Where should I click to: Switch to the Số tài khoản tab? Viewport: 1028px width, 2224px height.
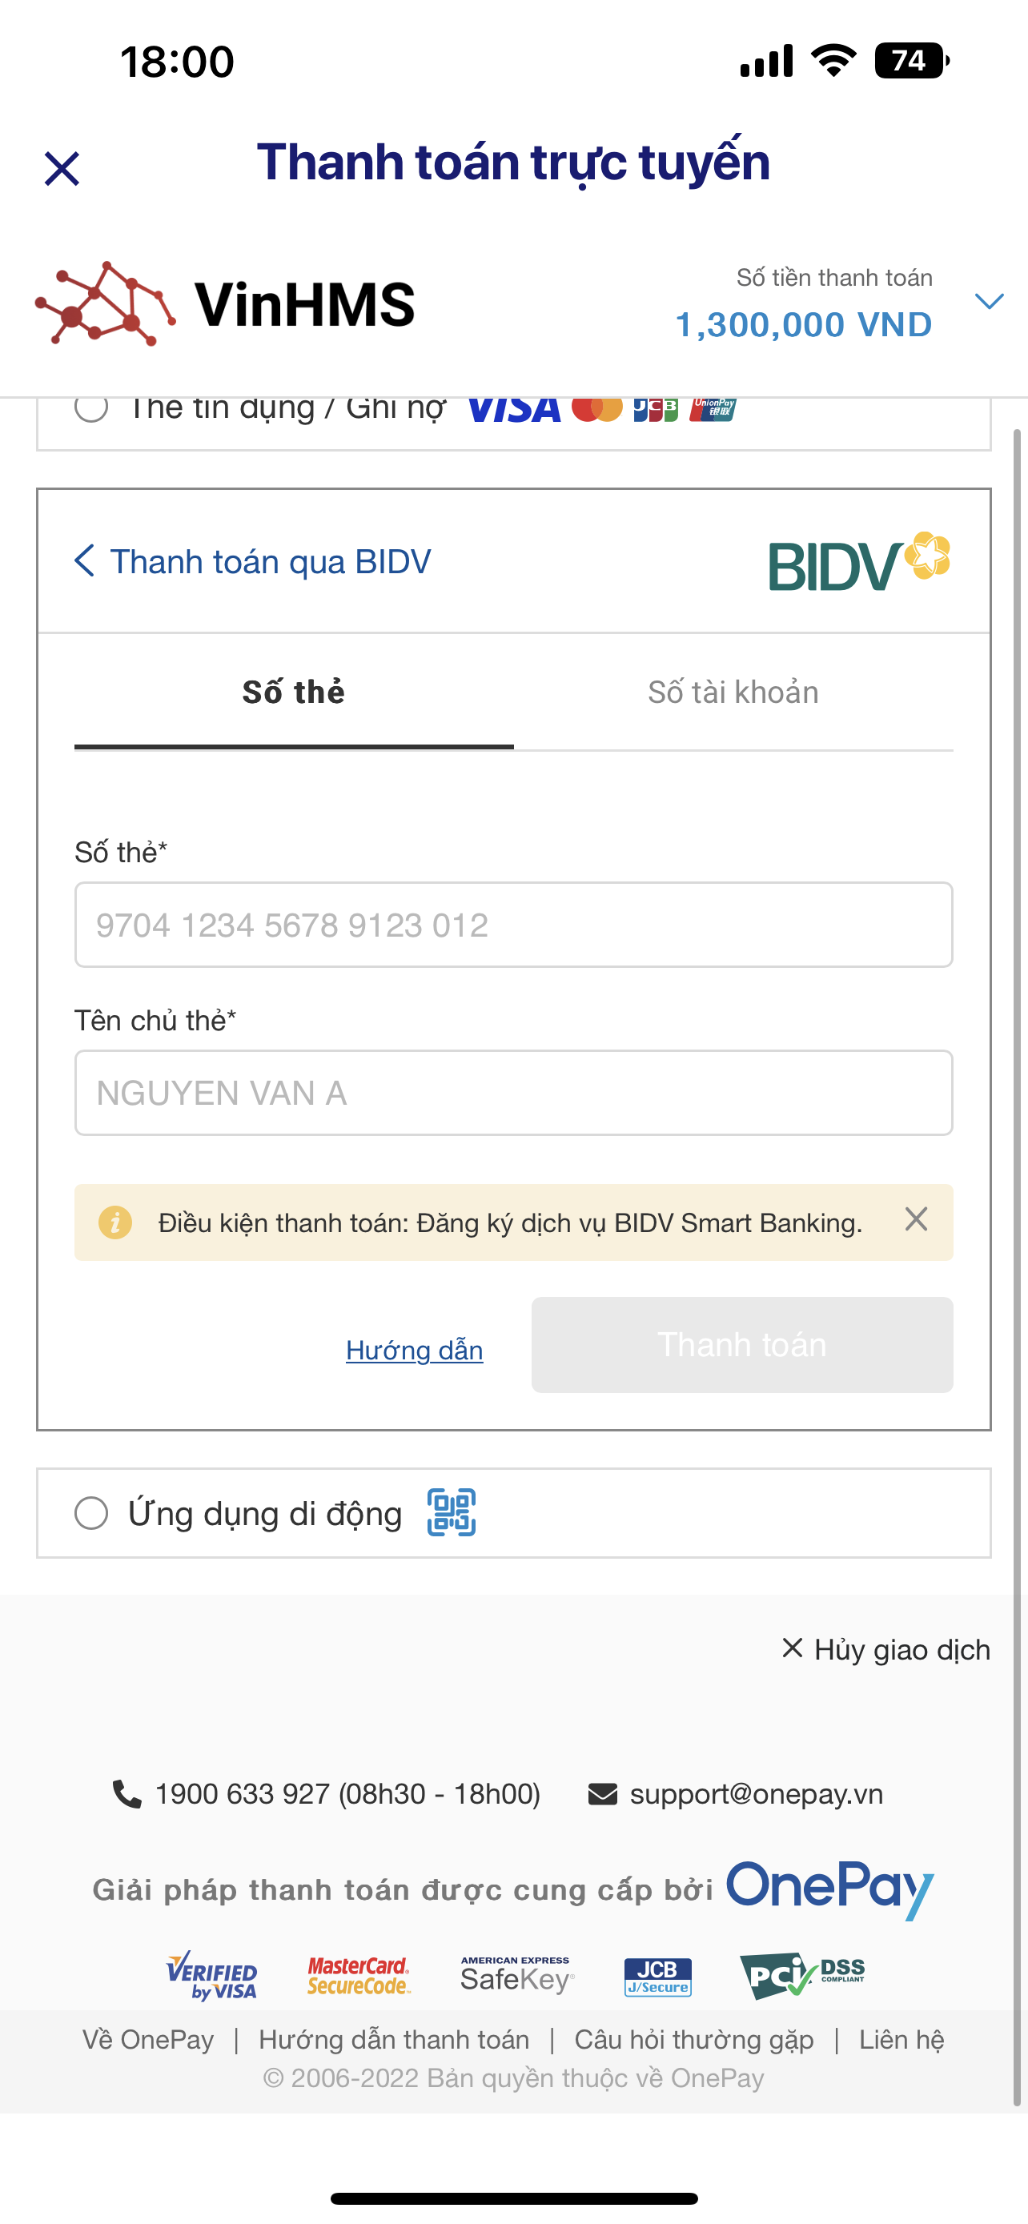733,692
